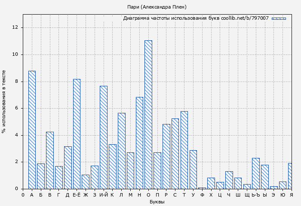Click the 'Буквы' x-axis title
The image size is (301, 206).
click(x=157, y=202)
